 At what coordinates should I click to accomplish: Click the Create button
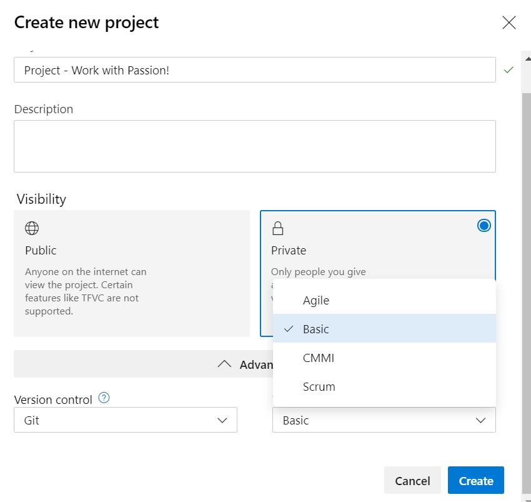click(x=475, y=481)
